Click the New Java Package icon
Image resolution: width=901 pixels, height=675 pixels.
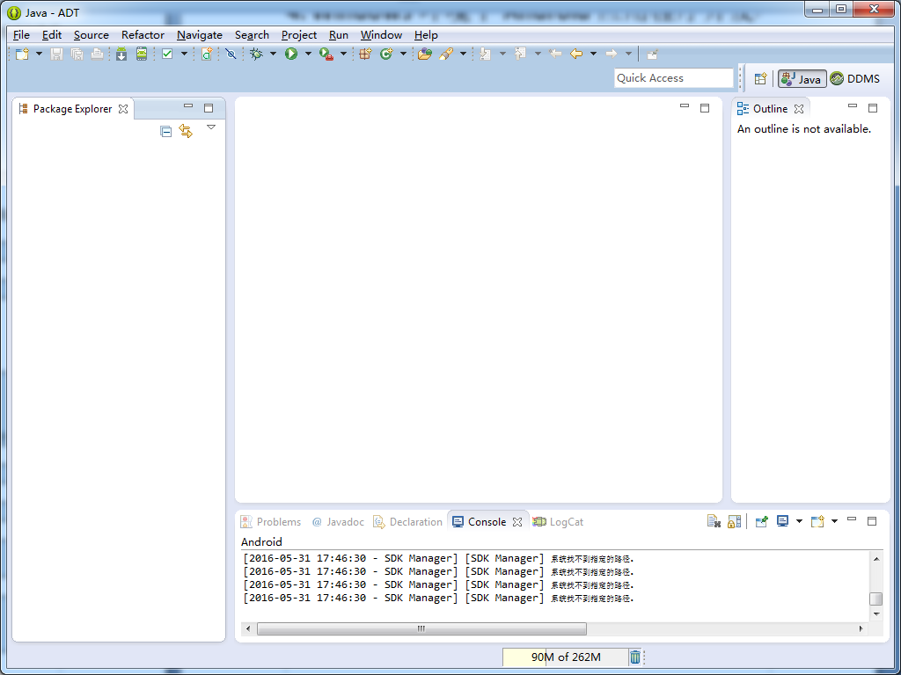(365, 54)
